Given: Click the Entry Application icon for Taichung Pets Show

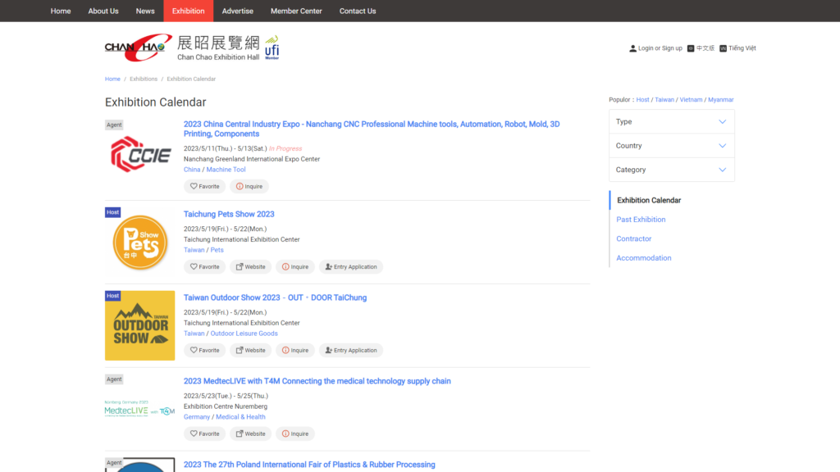Looking at the screenshot, I should point(328,266).
